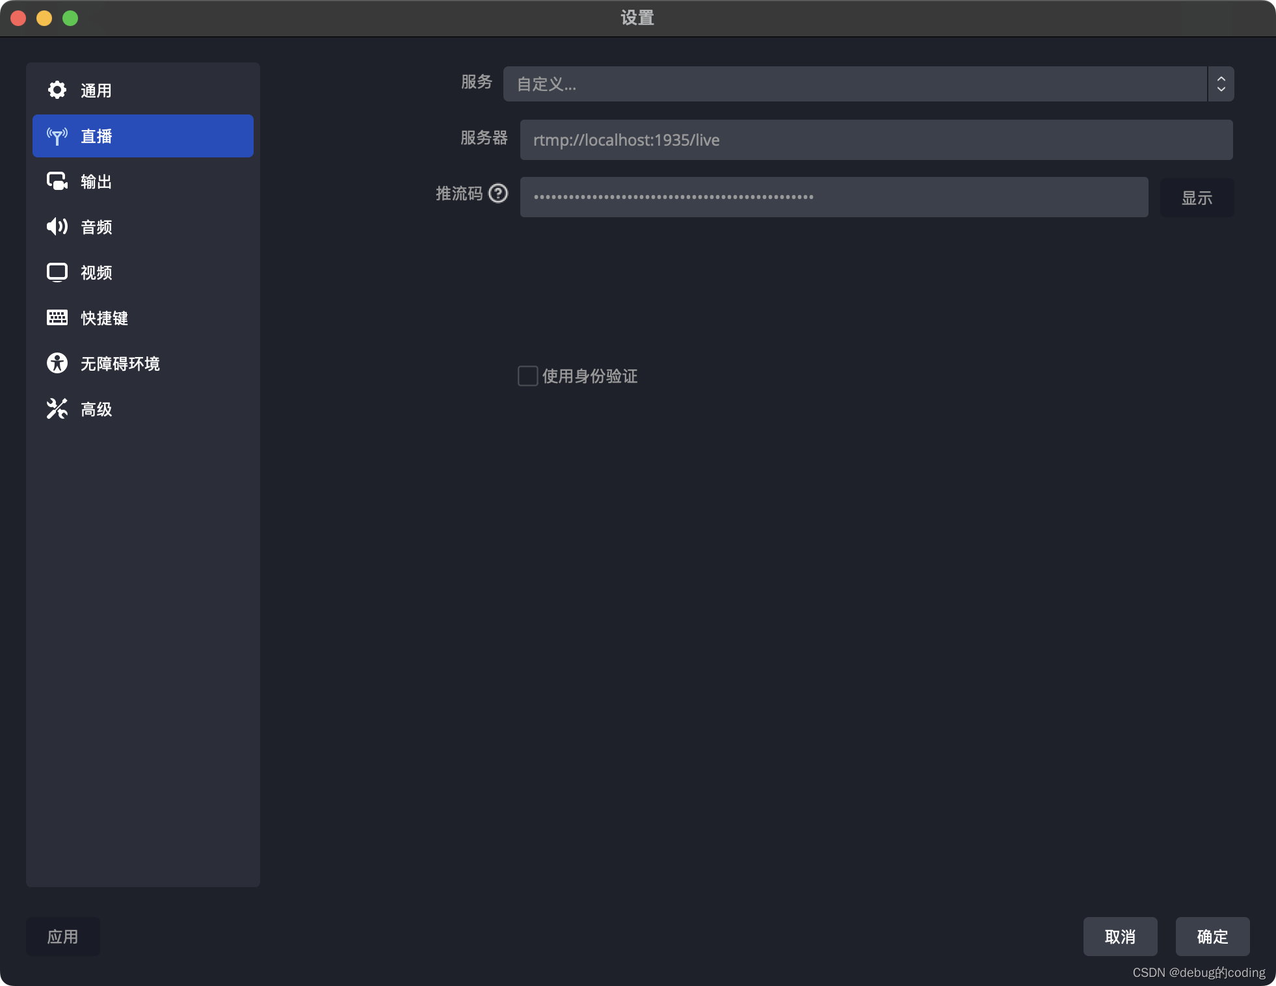Click the accessibility icon for 无障碍环境
This screenshot has height=986, width=1276.
(57, 364)
